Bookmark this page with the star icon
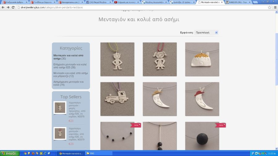 click(269, 7)
